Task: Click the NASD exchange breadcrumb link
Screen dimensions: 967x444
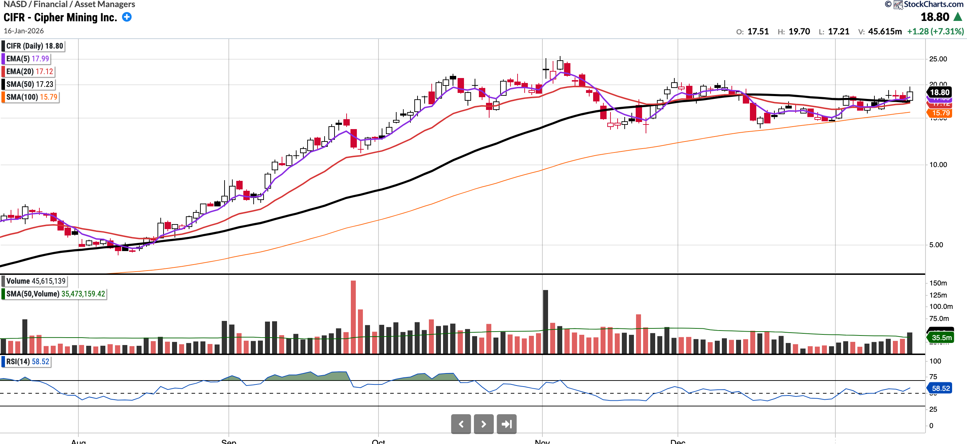Action: coord(15,4)
